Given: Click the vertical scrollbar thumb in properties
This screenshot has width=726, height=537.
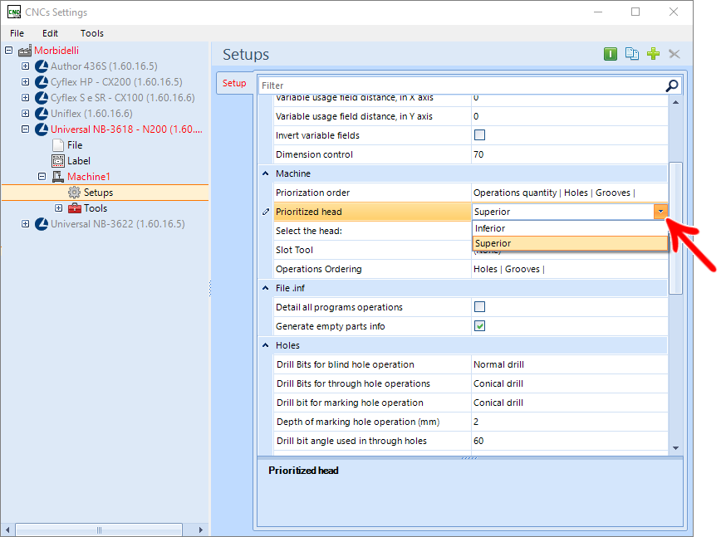Looking at the screenshot, I should pyautogui.click(x=675, y=228).
